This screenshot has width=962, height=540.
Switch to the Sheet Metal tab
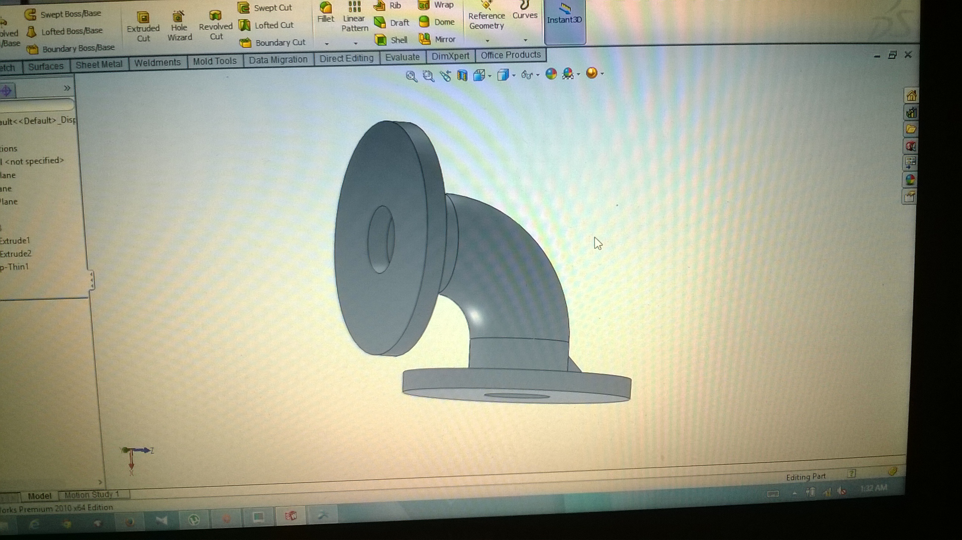99,65
